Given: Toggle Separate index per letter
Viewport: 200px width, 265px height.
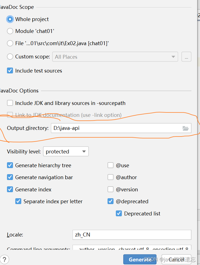Looking at the screenshot, I should 18,201.
